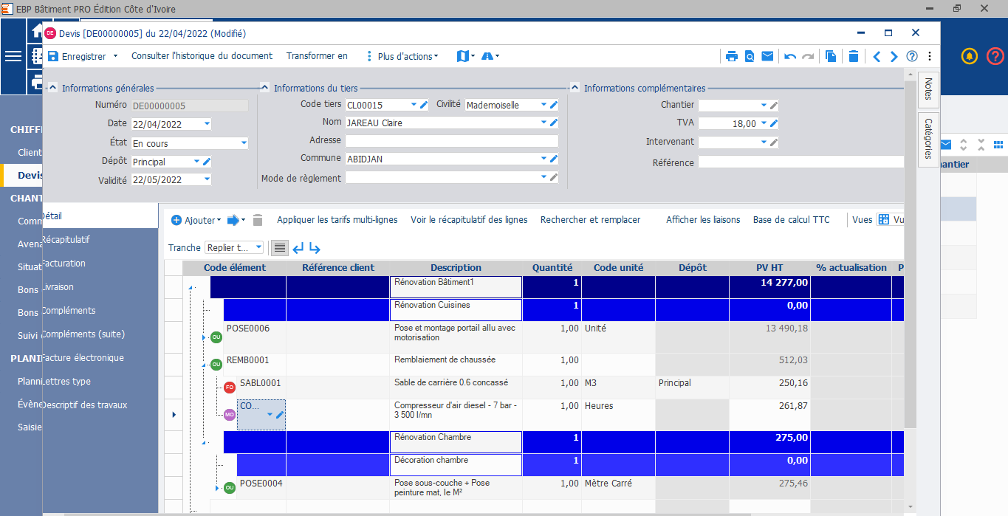Image resolution: width=1008 pixels, height=516 pixels.
Task: Click the print icon in the document toolbar
Action: pos(731,56)
